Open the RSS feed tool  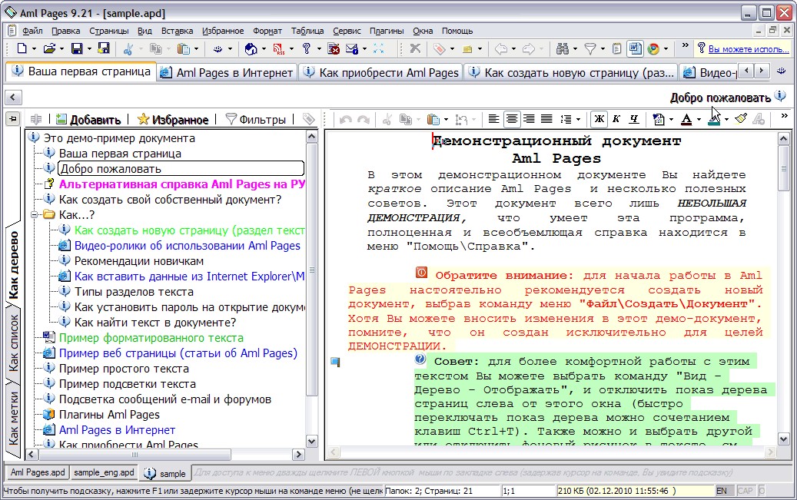point(279,49)
